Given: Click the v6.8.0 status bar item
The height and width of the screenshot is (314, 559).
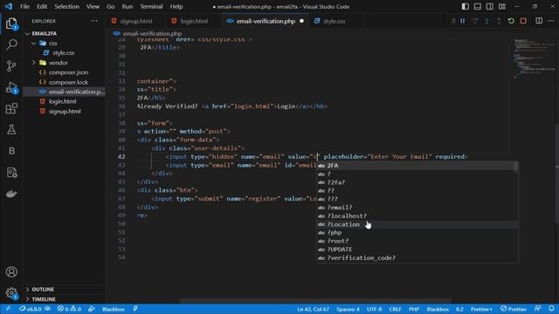Looking at the screenshot, I should point(35,309).
